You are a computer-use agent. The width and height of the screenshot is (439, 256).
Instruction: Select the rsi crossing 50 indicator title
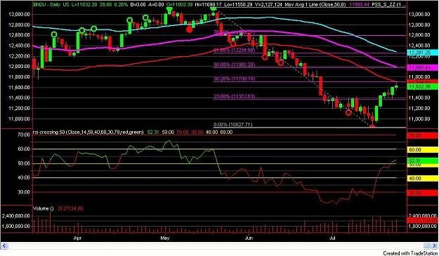click(x=89, y=132)
